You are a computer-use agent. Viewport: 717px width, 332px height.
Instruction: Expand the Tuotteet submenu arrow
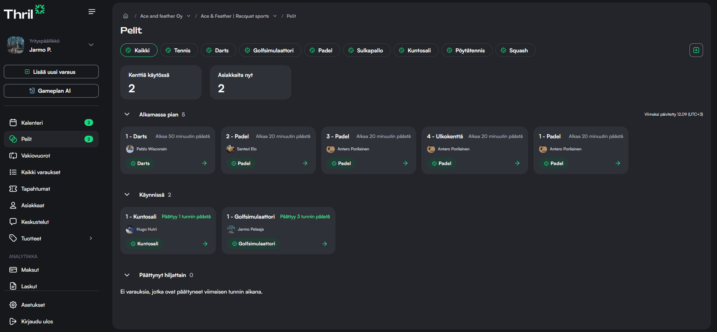click(x=91, y=238)
